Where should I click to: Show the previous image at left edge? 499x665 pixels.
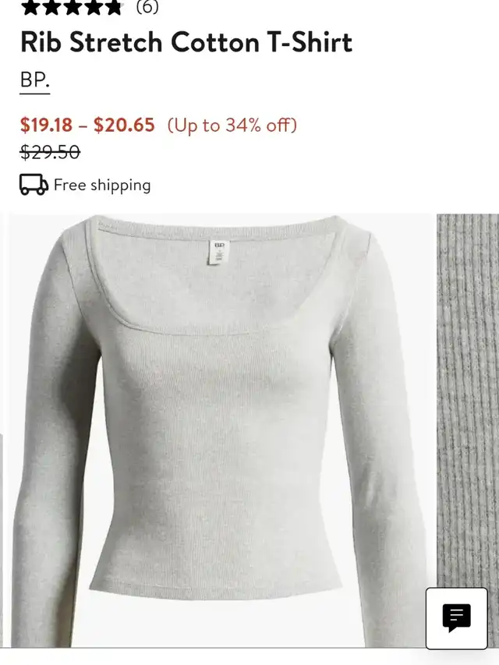click(x=2, y=539)
